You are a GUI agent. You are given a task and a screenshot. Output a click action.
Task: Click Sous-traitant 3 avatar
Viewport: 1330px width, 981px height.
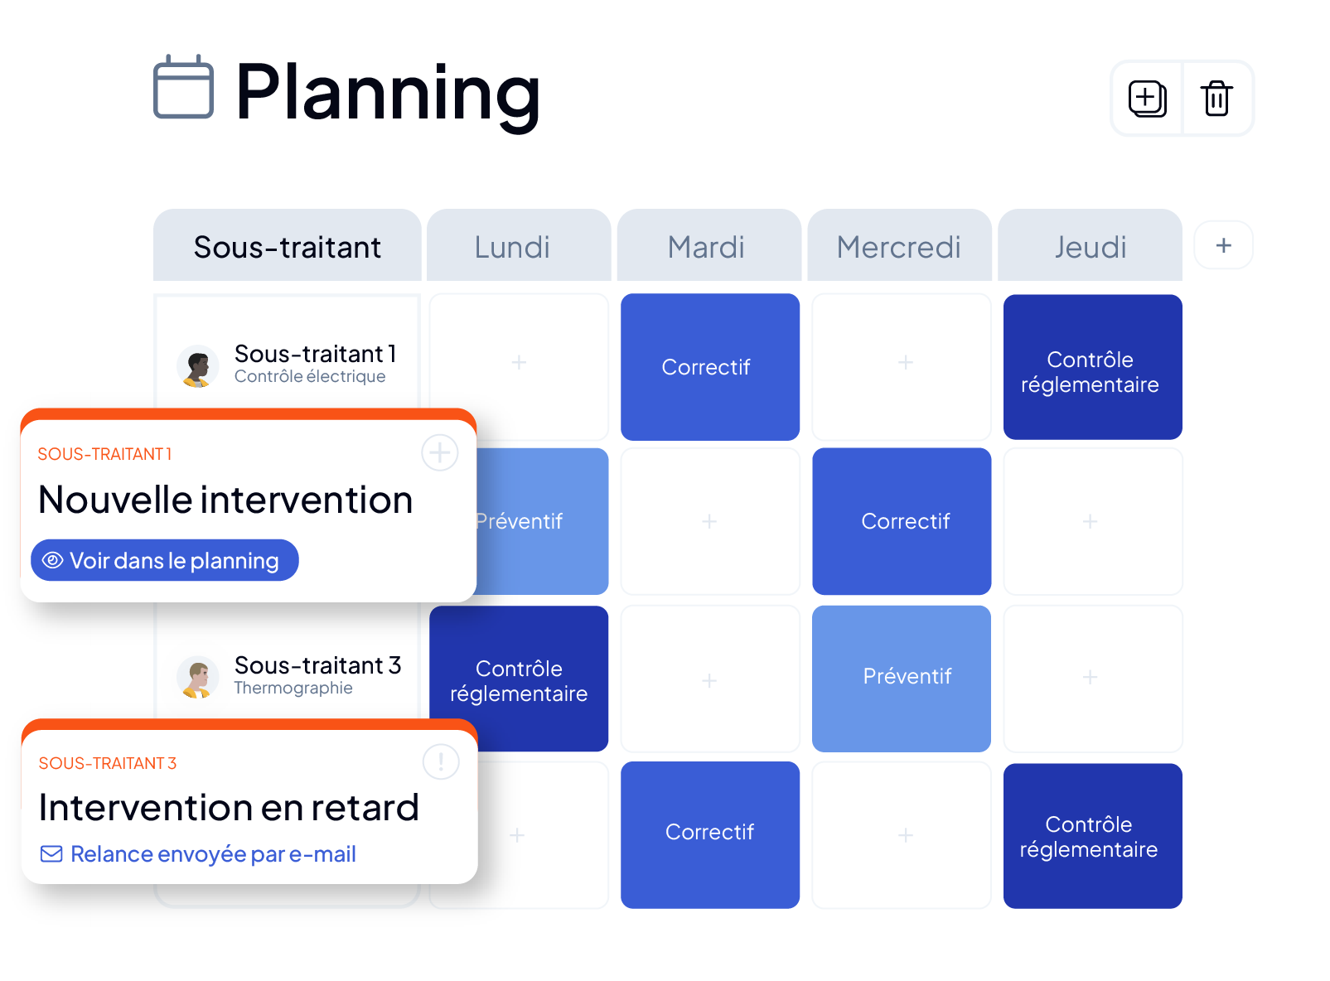(x=198, y=677)
